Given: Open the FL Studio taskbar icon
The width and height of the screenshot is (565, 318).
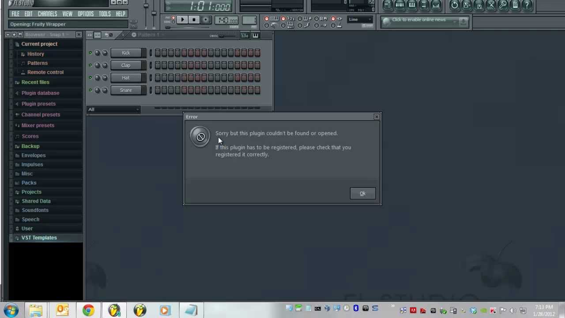Looking at the screenshot, I should pos(114,310).
